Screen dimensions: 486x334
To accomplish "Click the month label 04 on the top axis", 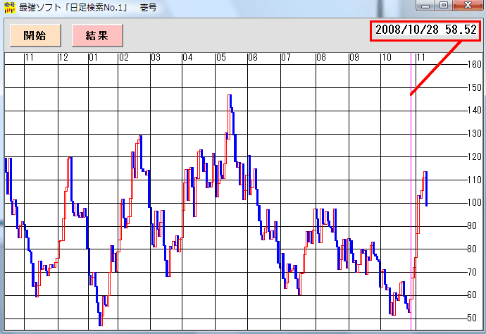I will [x=187, y=58].
